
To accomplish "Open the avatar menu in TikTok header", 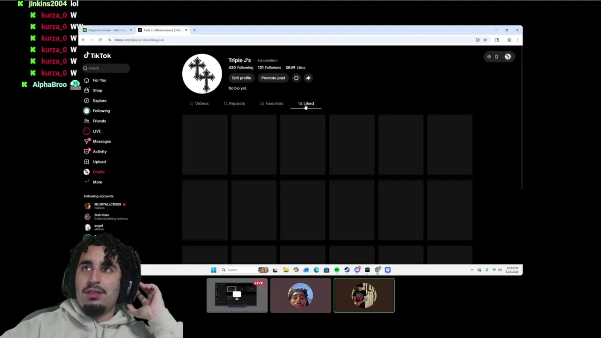I will click(x=508, y=57).
